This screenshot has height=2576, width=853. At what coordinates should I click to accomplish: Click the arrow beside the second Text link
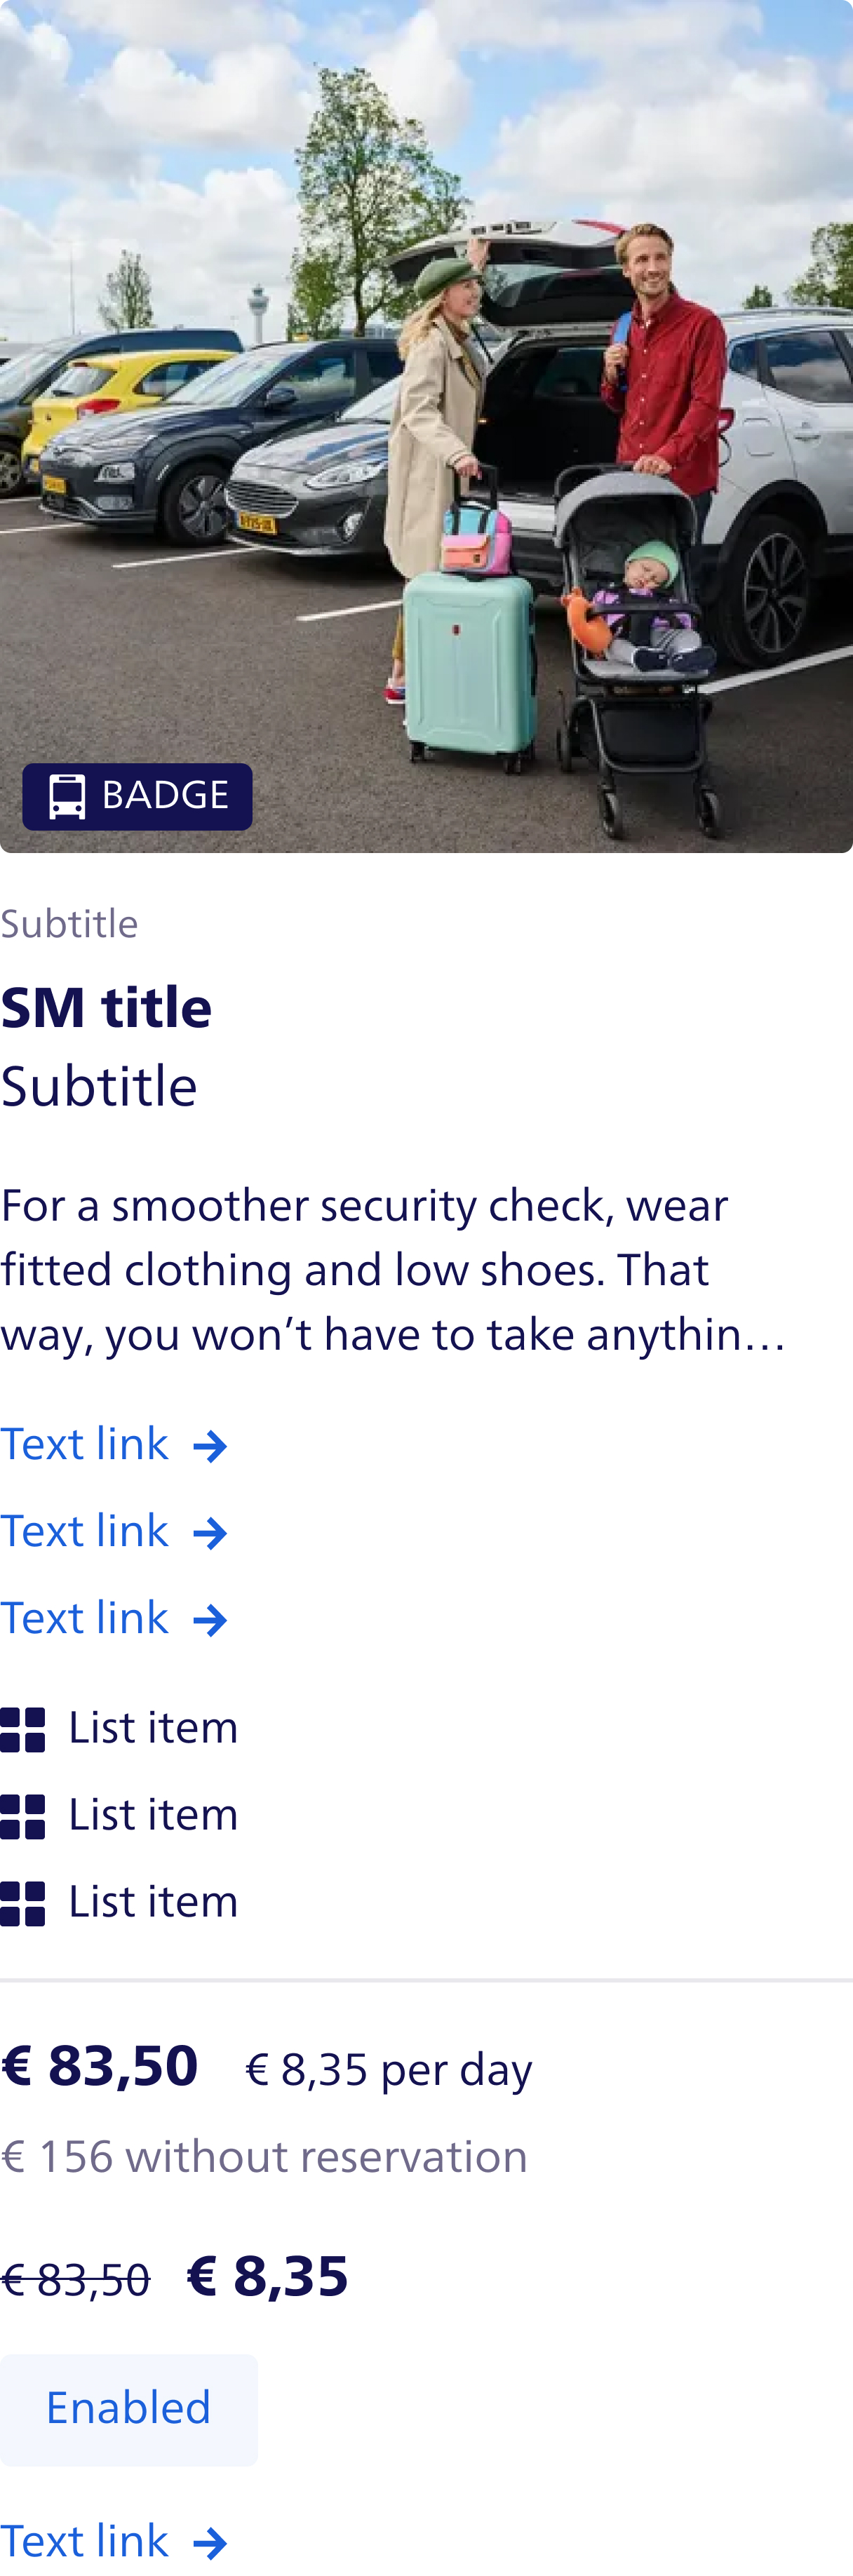coord(210,1533)
